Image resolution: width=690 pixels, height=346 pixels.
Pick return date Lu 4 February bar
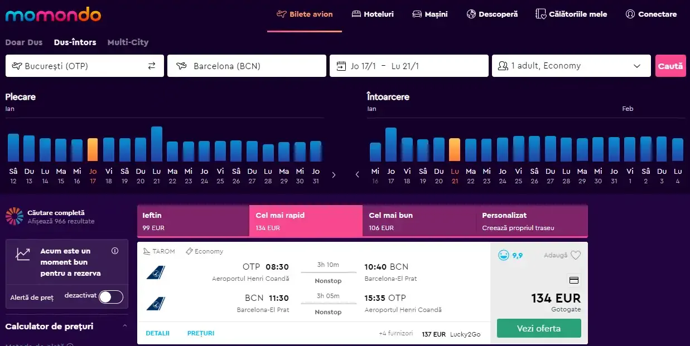pyautogui.click(x=678, y=150)
